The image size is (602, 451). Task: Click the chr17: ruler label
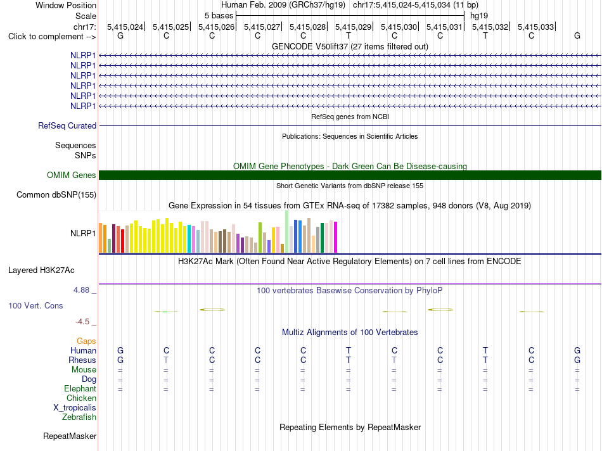pyautogui.click(x=84, y=27)
